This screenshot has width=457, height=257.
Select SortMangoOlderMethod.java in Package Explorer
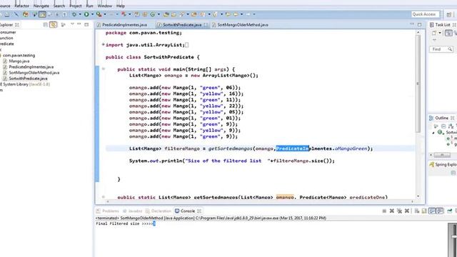tap(34, 73)
